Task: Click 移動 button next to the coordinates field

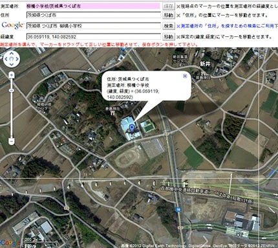Action: tap(168, 37)
